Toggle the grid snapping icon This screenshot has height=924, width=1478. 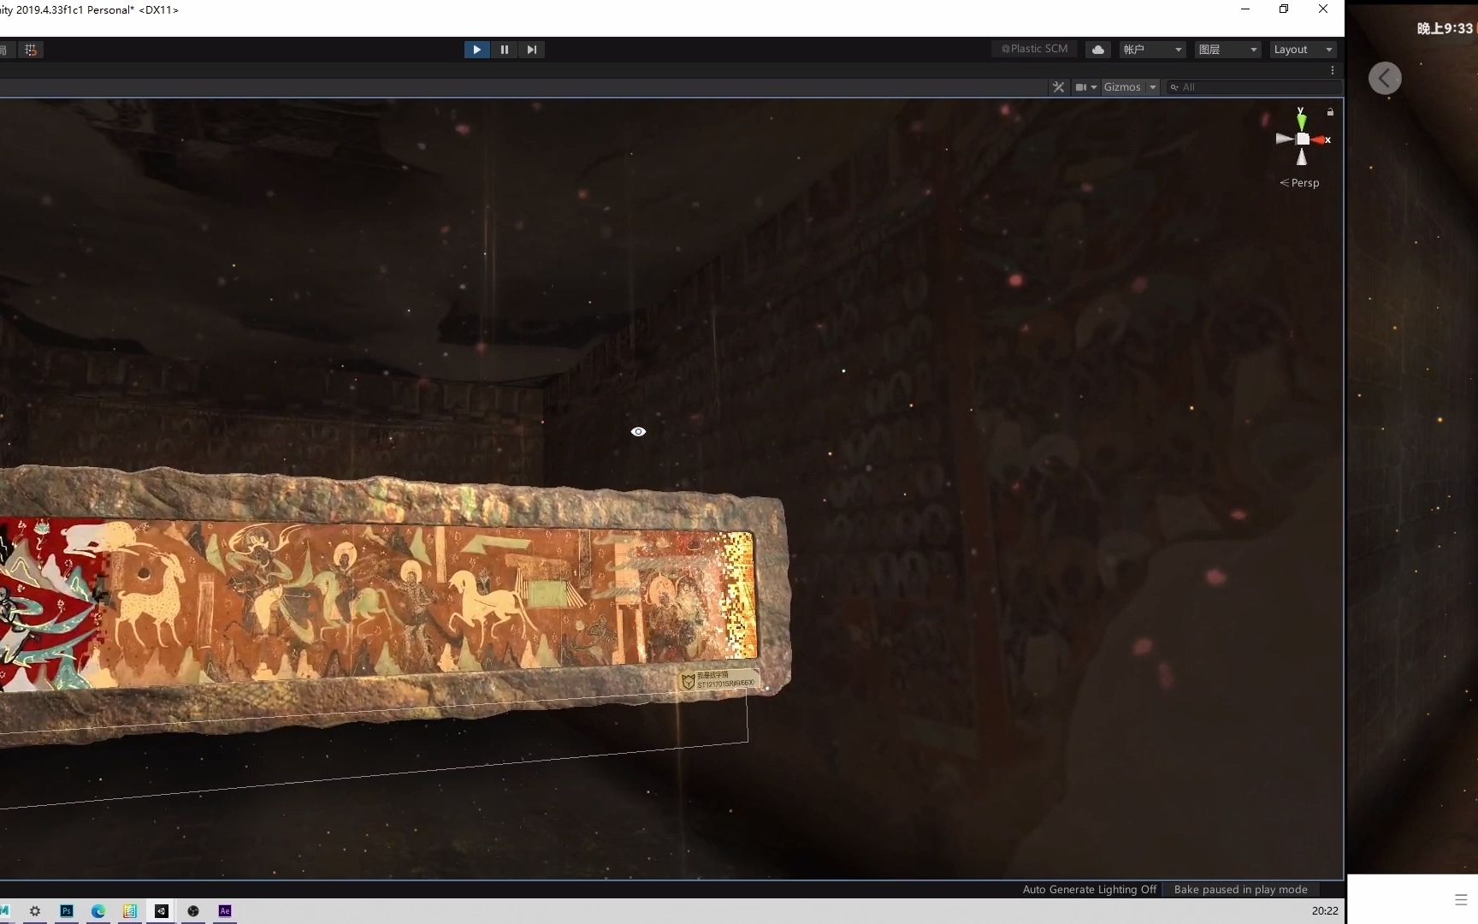[31, 50]
